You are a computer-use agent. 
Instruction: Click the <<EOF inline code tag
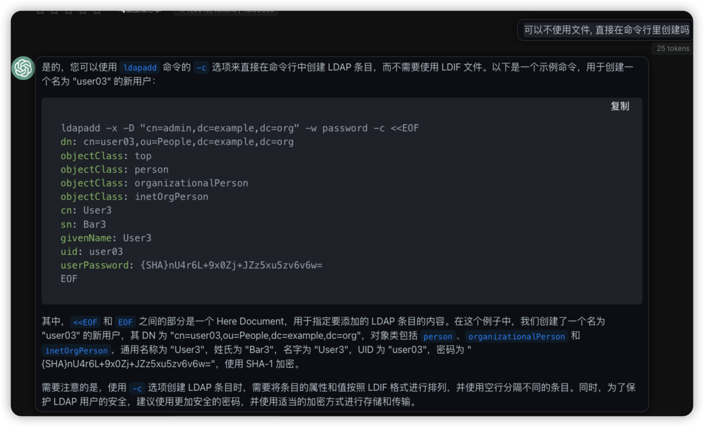(85, 322)
